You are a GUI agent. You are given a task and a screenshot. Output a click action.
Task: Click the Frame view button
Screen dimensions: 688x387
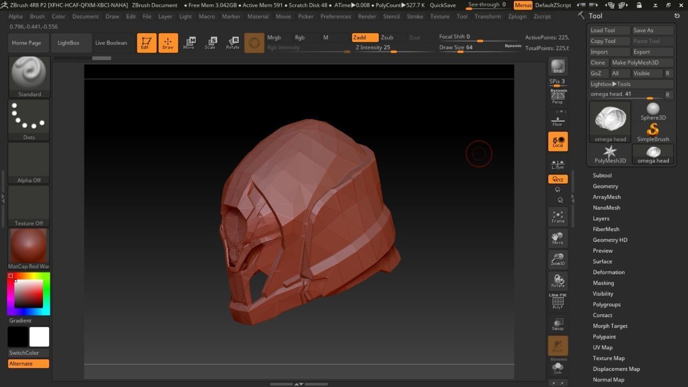pos(558,217)
